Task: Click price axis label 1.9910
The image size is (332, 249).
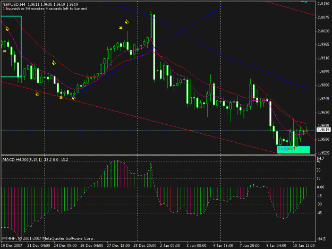Action: click(324, 58)
